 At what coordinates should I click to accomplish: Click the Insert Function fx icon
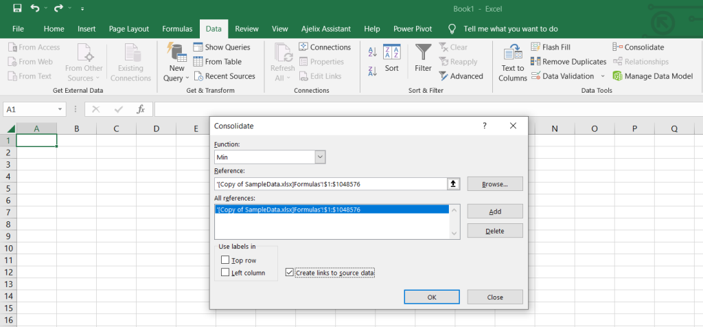pyautogui.click(x=141, y=109)
